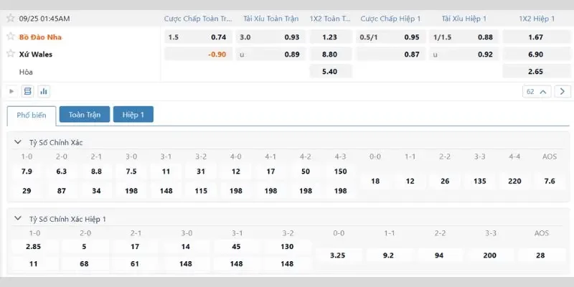
Task: Select 0-0 full-match odds 18
Action: [375, 181]
